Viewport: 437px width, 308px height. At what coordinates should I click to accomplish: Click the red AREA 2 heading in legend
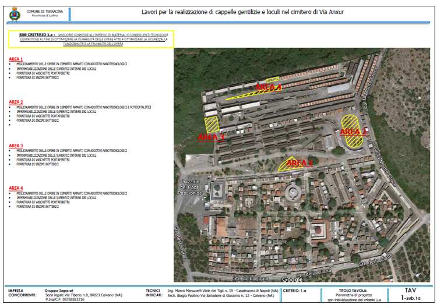pos(16,102)
